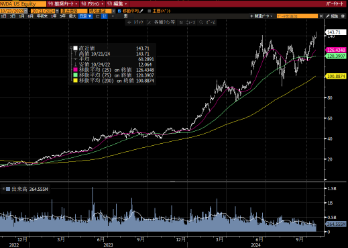Click the line-drawing icon of the 各種ライン等 tool
Viewport: 348px width, 248px height.
click(150, 22)
